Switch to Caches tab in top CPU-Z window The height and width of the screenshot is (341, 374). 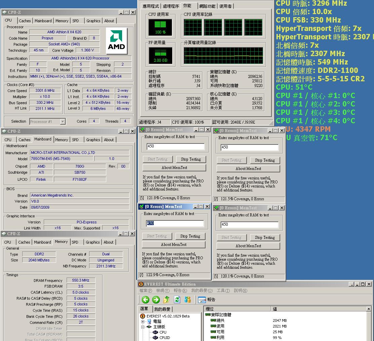pyautogui.click(x=25, y=21)
